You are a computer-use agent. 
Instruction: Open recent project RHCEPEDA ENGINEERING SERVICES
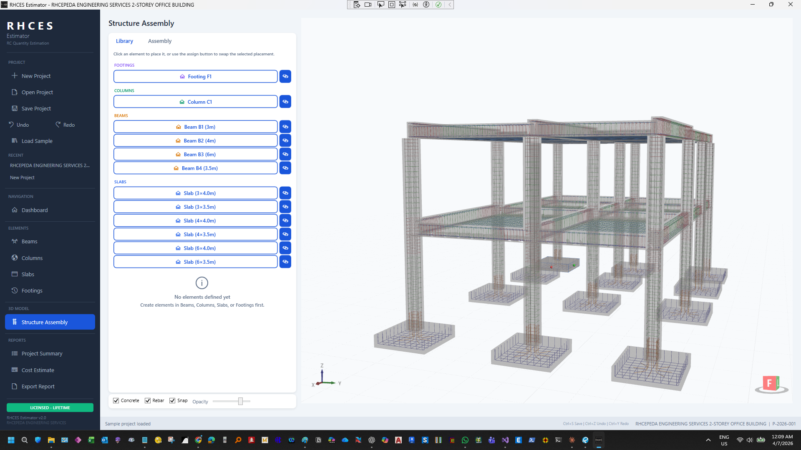pyautogui.click(x=50, y=165)
